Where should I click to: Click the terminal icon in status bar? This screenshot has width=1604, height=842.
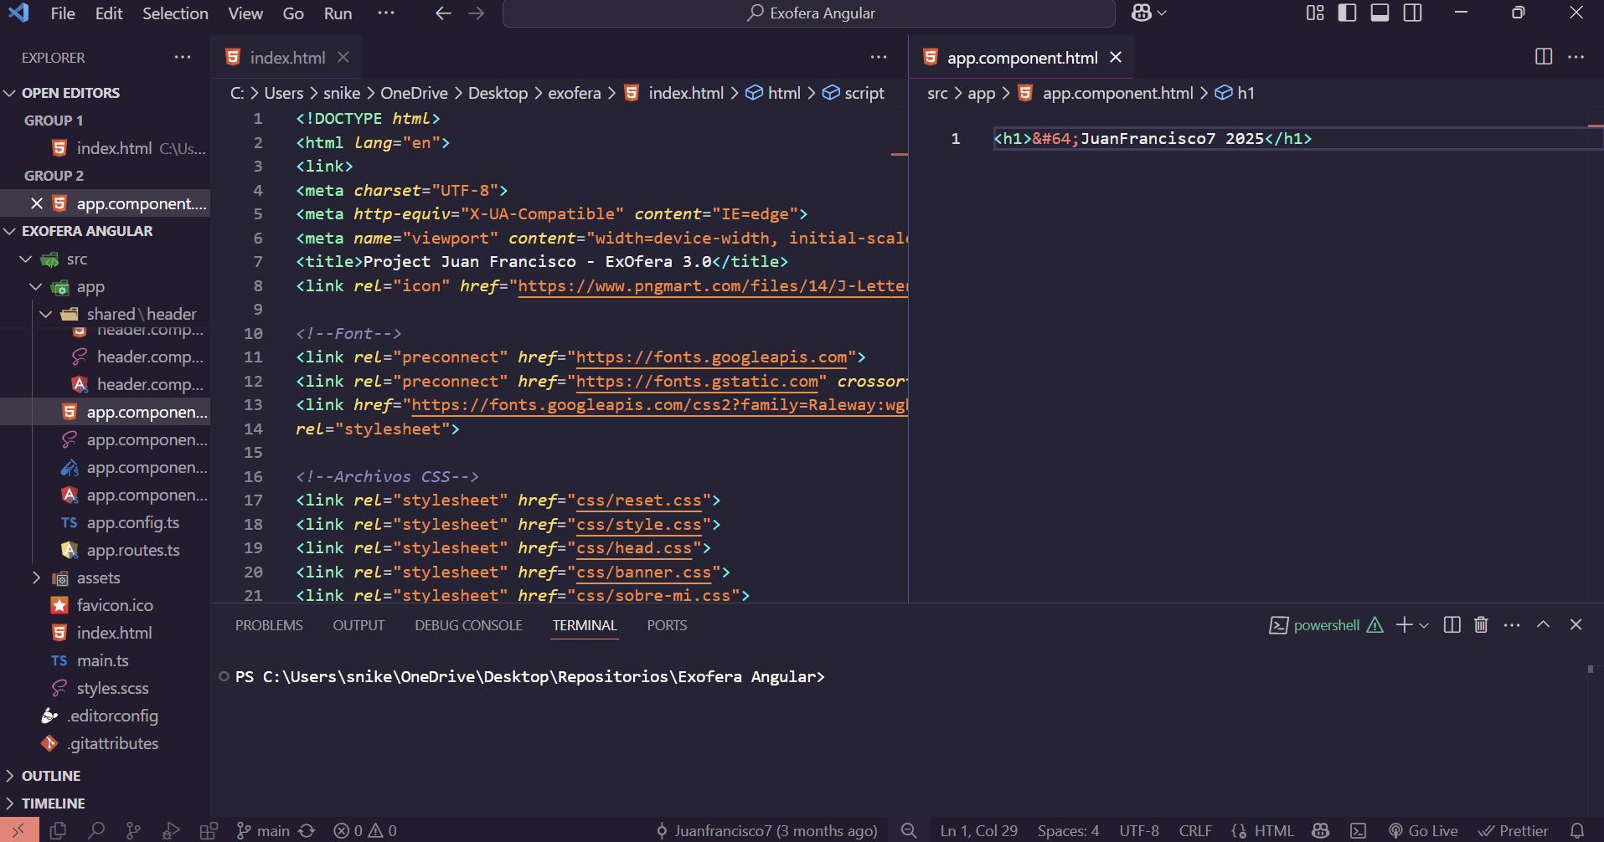[x=1359, y=830]
